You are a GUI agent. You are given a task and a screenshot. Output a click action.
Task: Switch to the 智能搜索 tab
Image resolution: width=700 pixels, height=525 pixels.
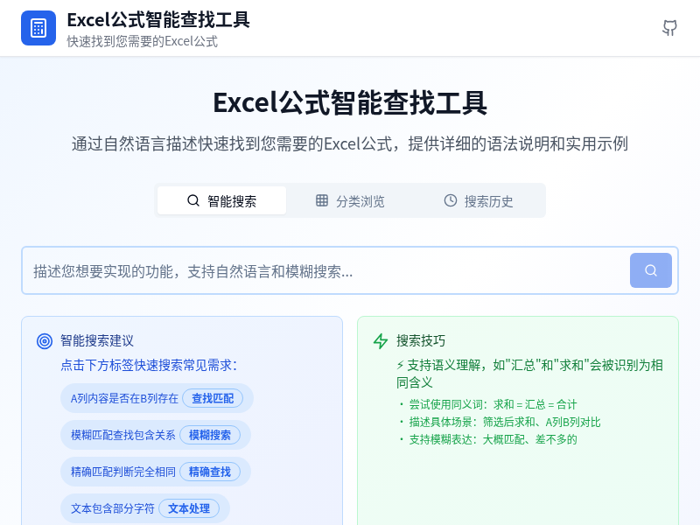(x=222, y=200)
